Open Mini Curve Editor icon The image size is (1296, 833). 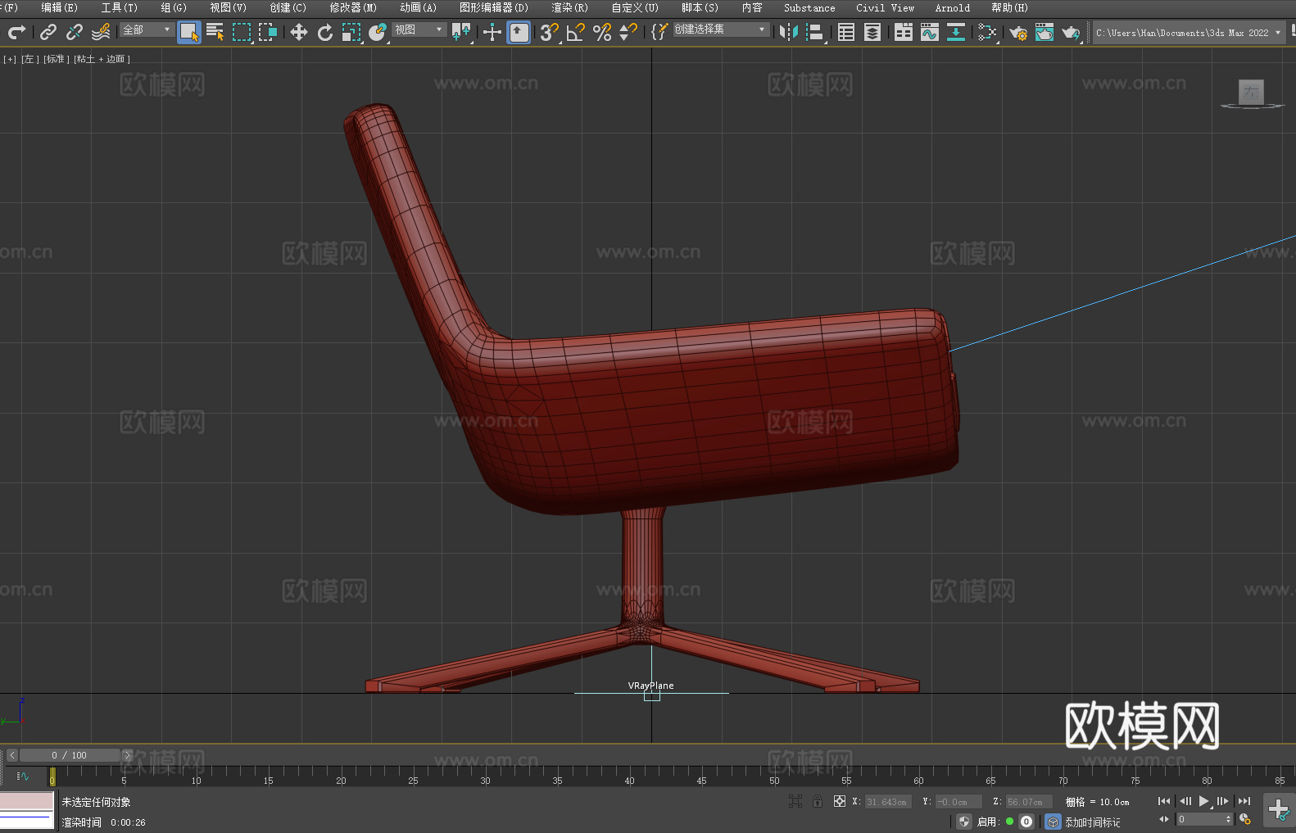(23, 776)
